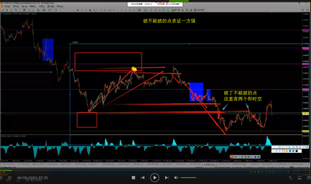
Task: Pick the orange annotation color swatch
Action: point(287,151)
